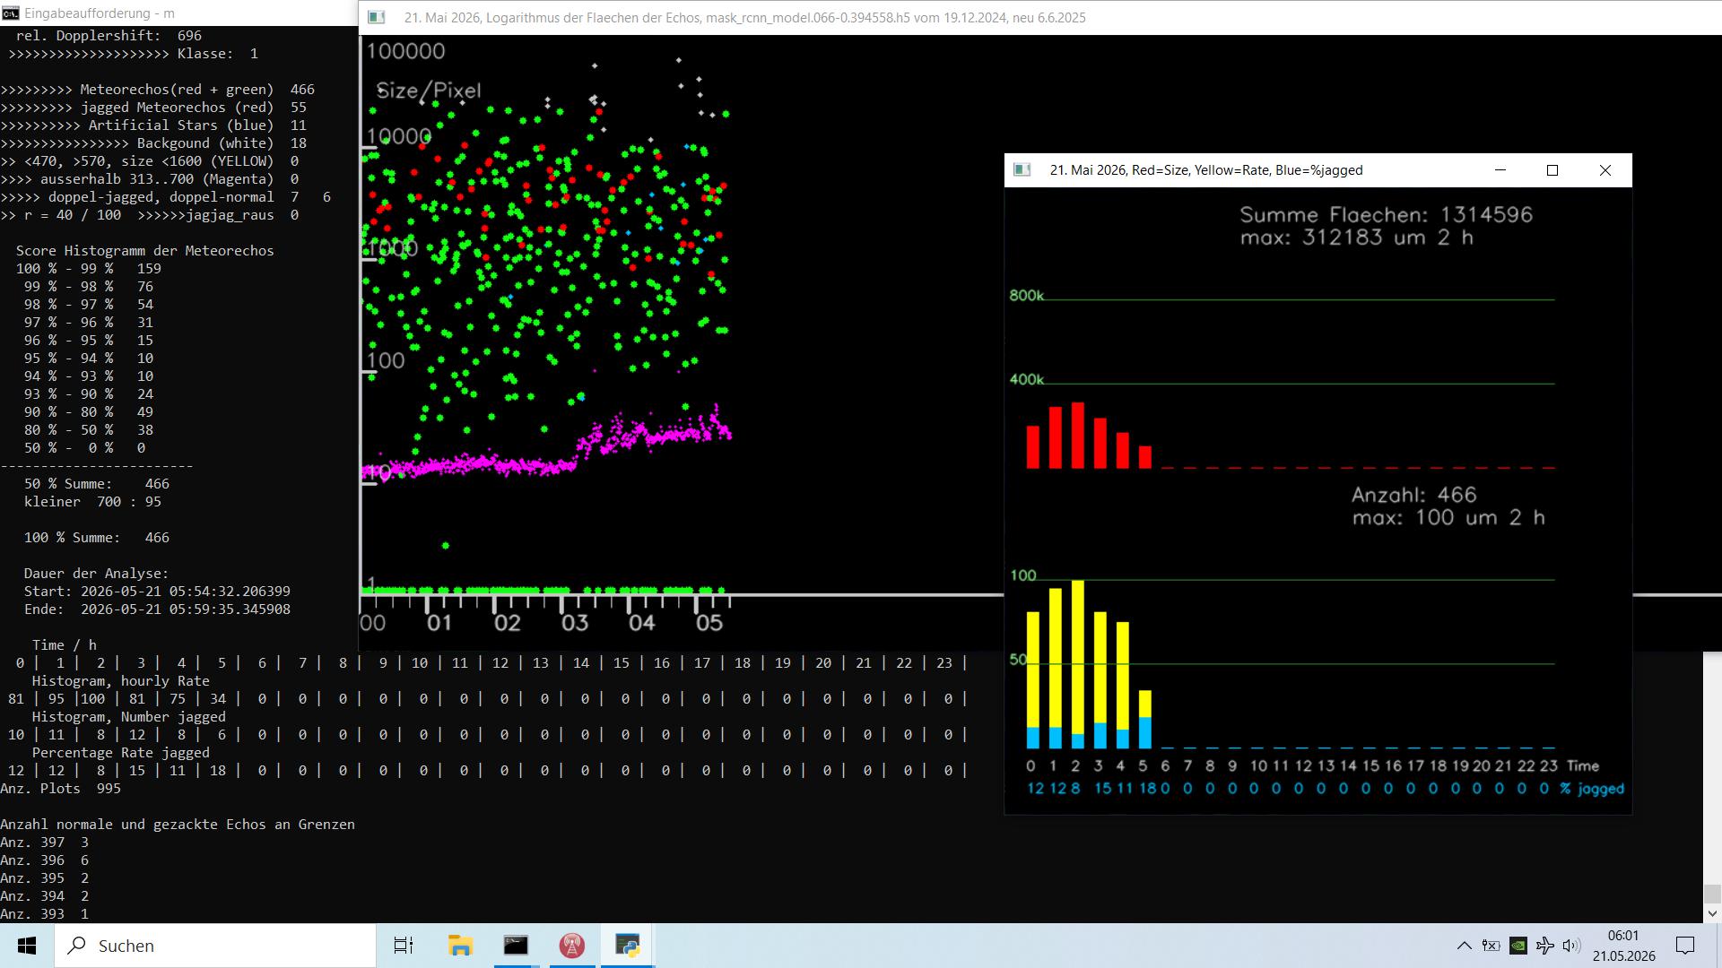Screen dimensions: 1722x968
Task: Click the 'Size/Pixel' axis label in plot
Action: tap(429, 91)
